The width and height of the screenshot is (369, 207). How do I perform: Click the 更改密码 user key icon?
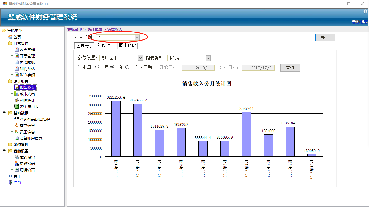pyautogui.click(x=17, y=164)
